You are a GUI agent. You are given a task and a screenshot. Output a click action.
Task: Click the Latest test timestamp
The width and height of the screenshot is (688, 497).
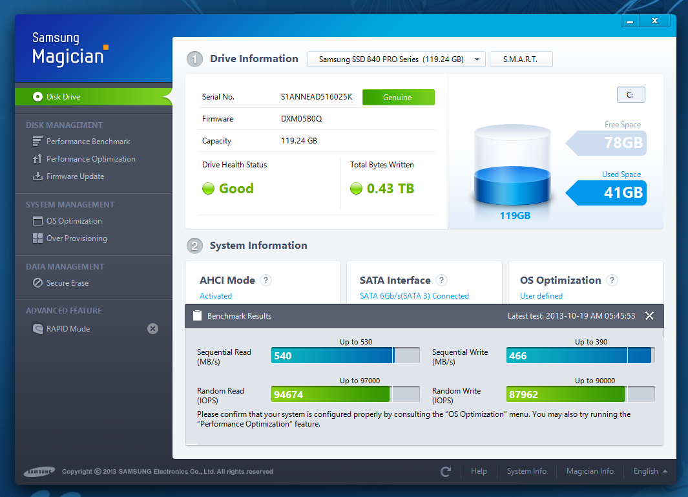pyautogui.click(x=571, y=315)
